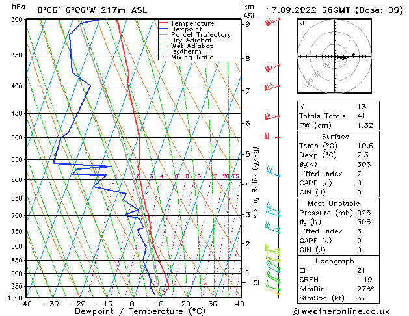
Task: Click the 'km ASL' altitude axis header
Action: click(250, 11)
